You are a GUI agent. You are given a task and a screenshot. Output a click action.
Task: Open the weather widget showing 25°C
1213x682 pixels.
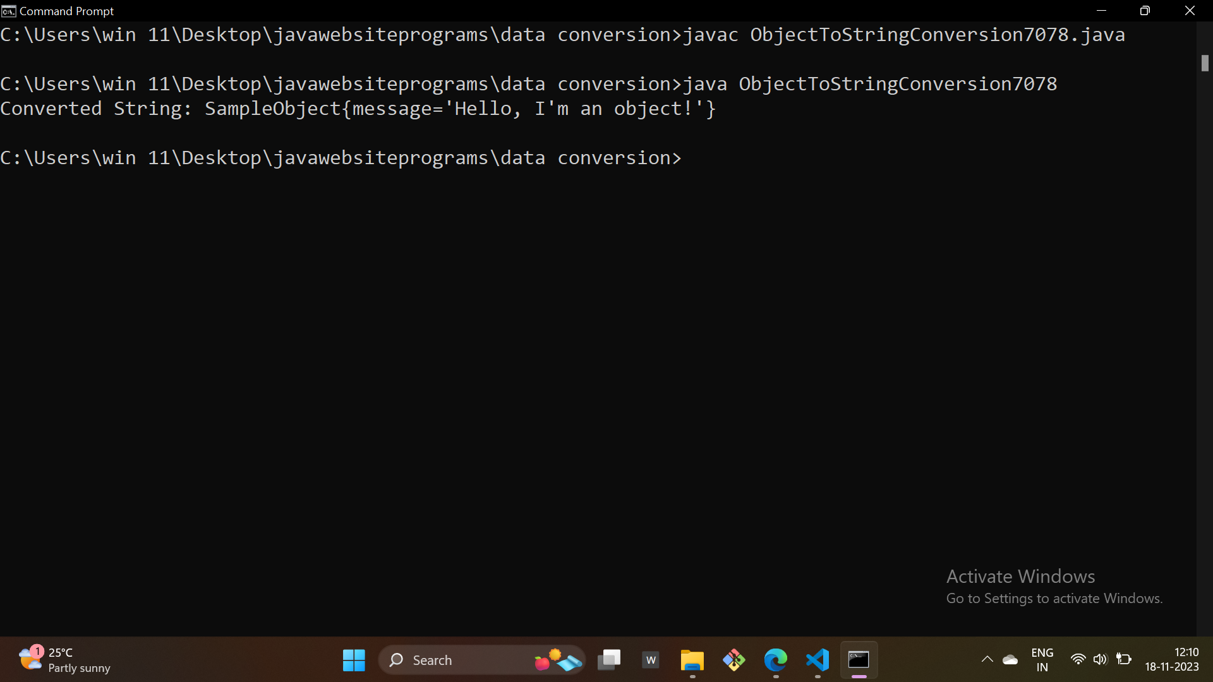coord(63,660)
